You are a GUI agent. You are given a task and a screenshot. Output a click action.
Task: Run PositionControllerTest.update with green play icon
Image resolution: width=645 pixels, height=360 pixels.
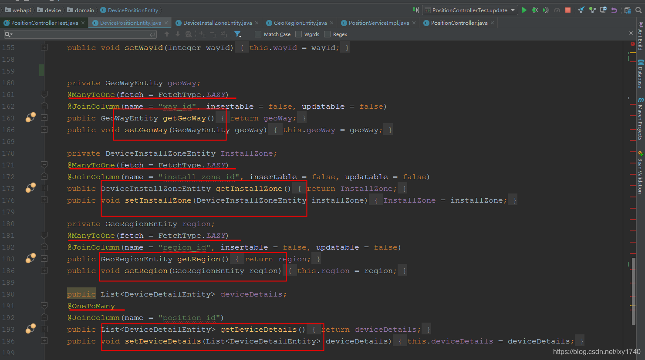coord(524,10)
